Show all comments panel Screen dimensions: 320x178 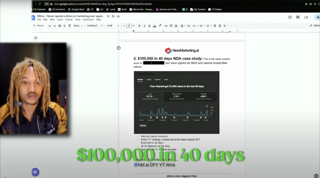[298, 17]
